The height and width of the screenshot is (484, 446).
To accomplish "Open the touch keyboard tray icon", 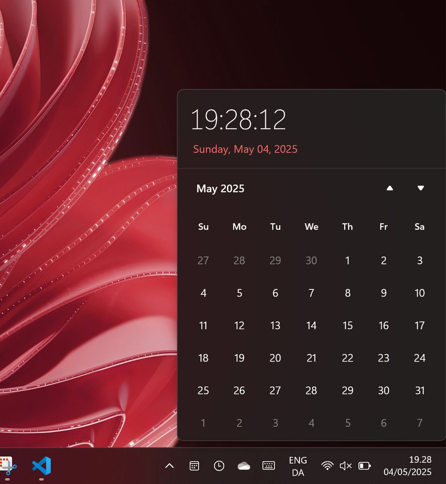I will coord(268,465).
